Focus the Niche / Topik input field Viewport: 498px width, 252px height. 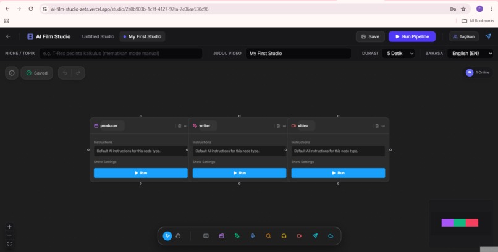(120, 53)
